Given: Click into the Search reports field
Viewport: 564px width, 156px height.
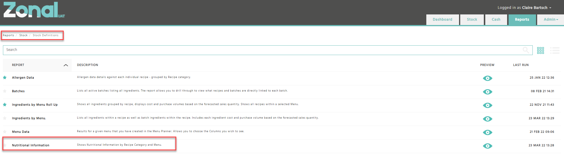Looking at the screenshot, I should click(x=262, y=50).
